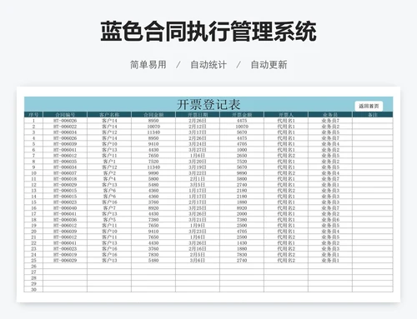Select the empty customer name cell in row 30

click(x=109, y=290)
